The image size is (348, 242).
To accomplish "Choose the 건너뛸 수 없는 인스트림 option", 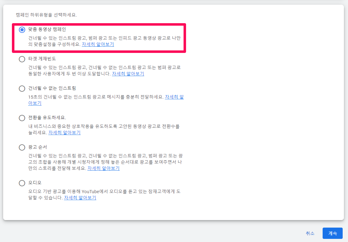I will [x=22, y=89].
